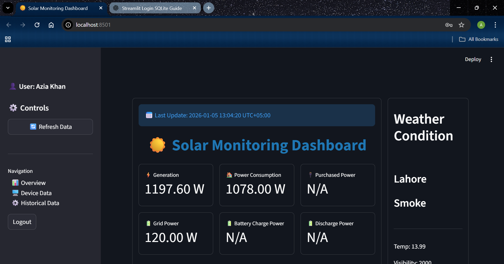Click the green profile avatar icon
This screenshot has width=504, height=264.
[x=481, y=25]
